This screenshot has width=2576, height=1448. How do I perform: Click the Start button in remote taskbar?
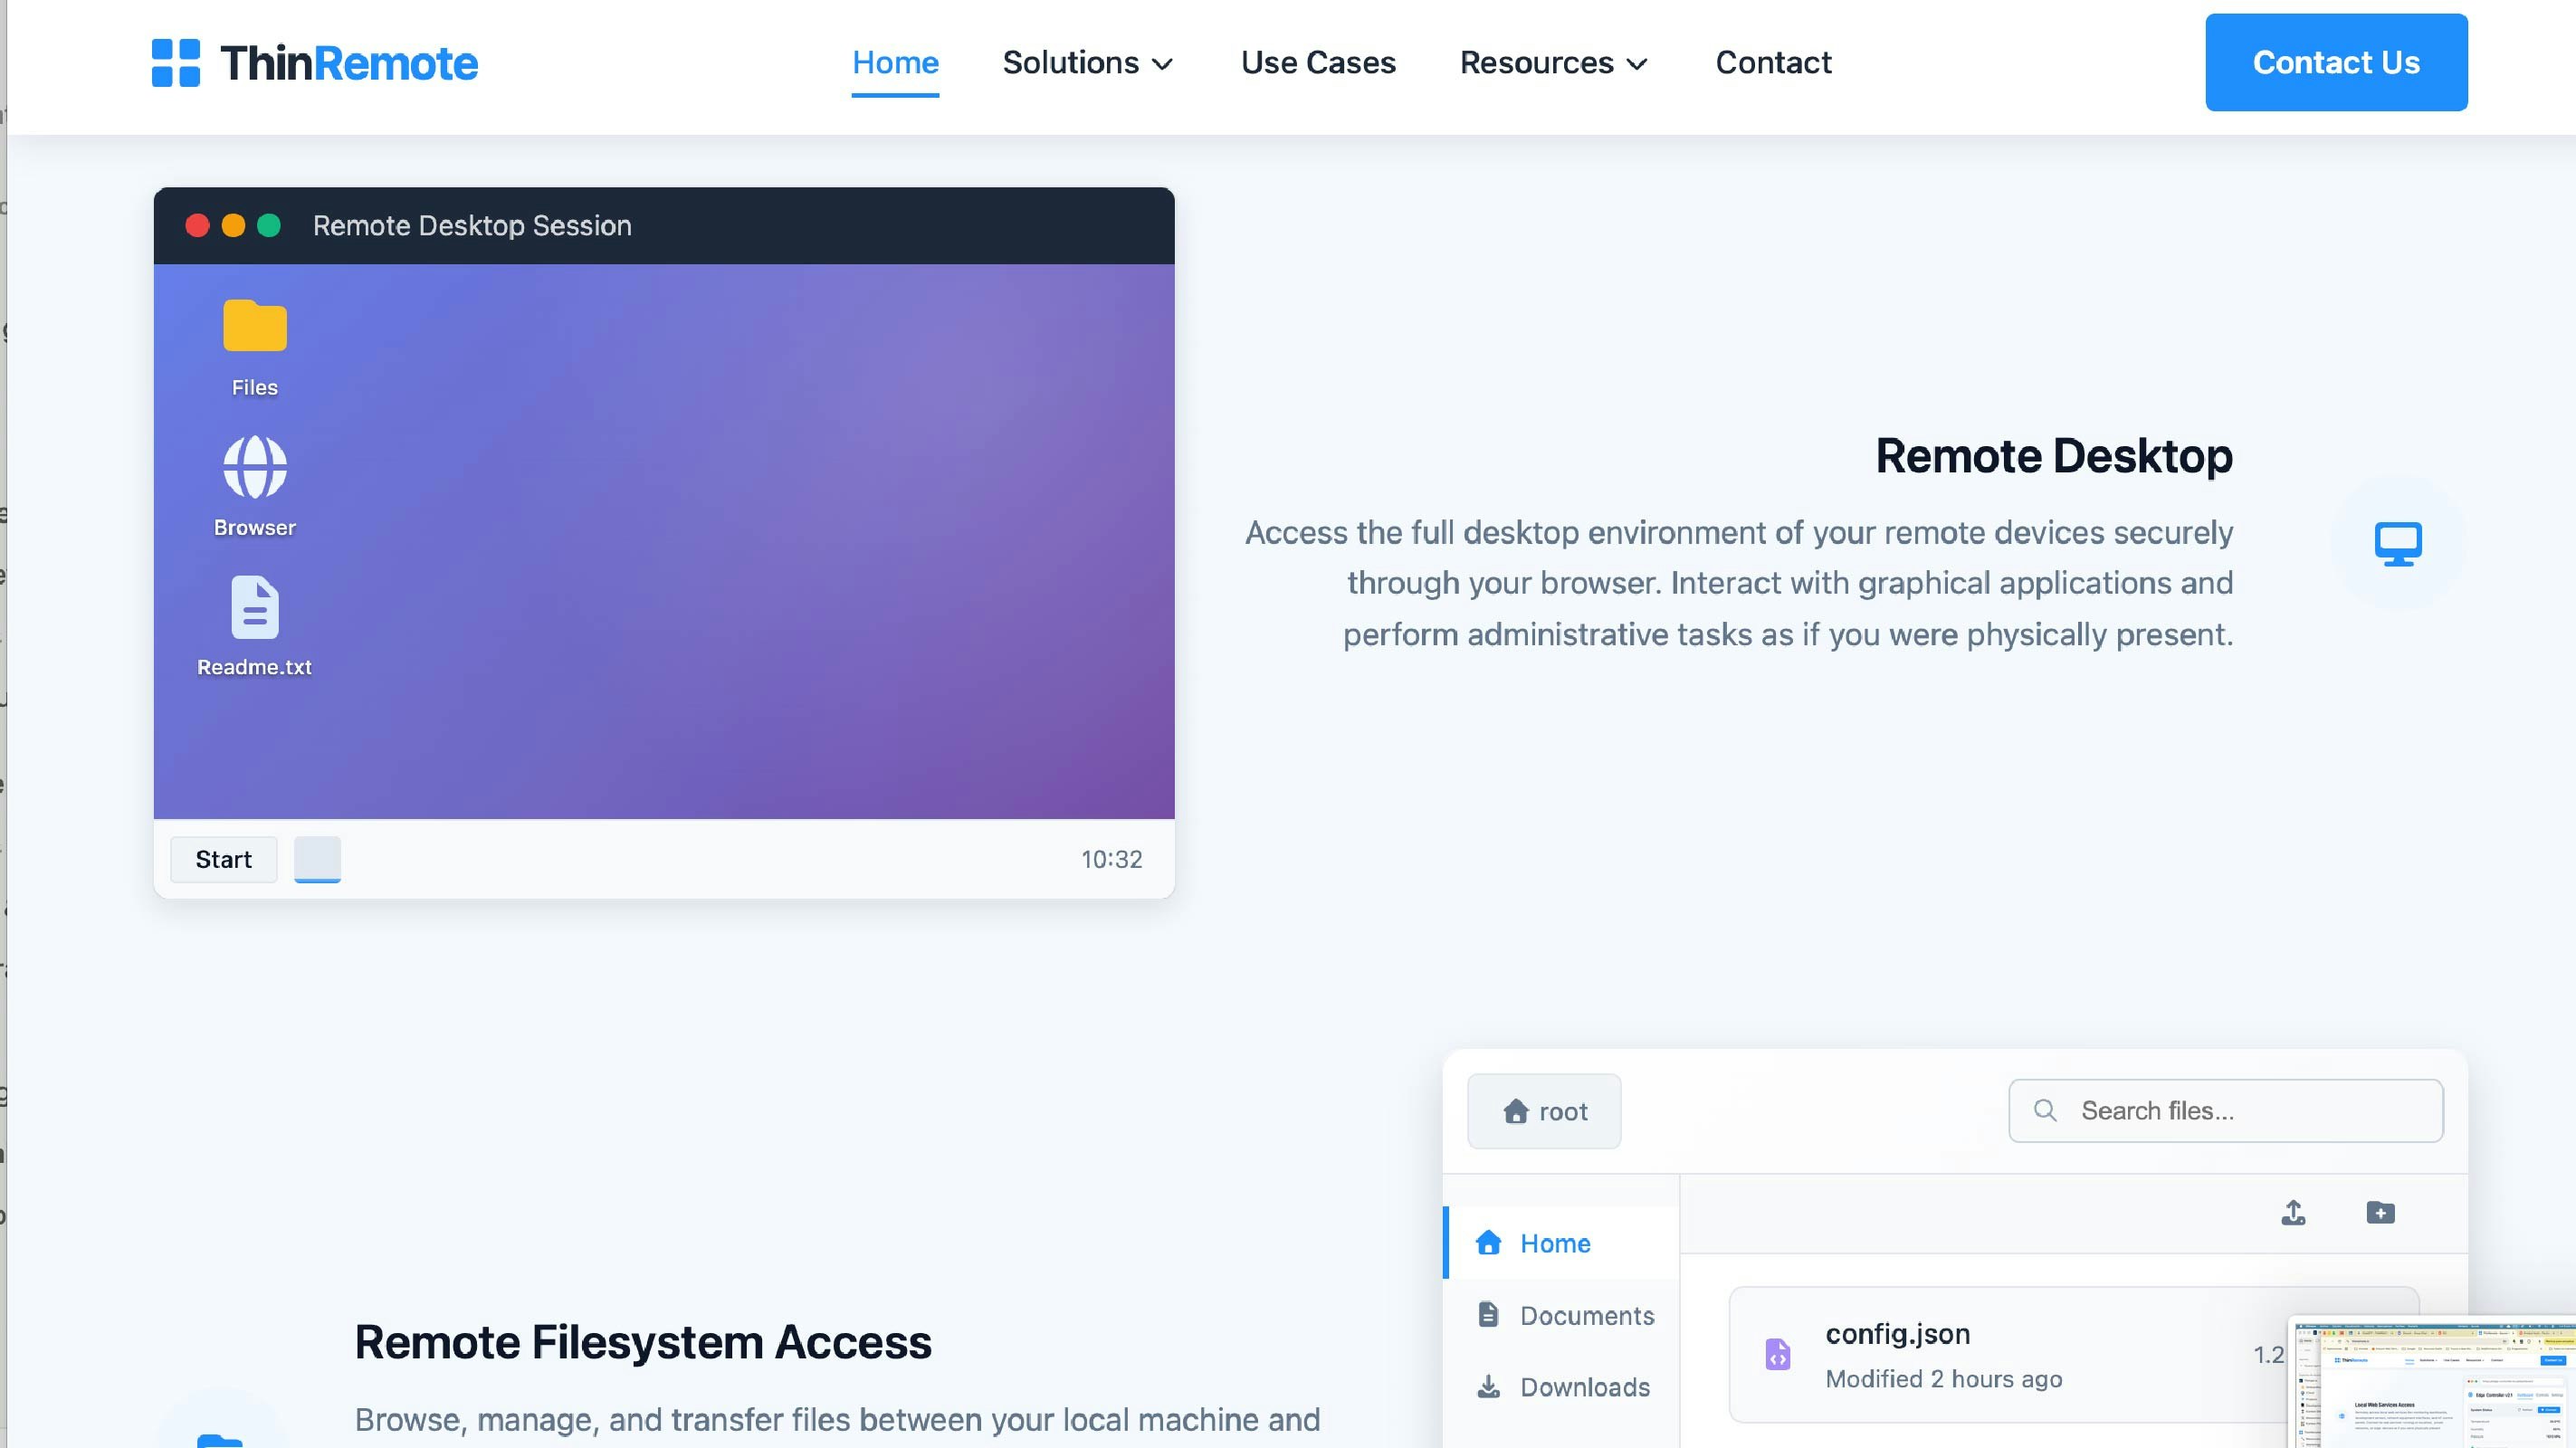pyautogui.click(x=224, y=860)
